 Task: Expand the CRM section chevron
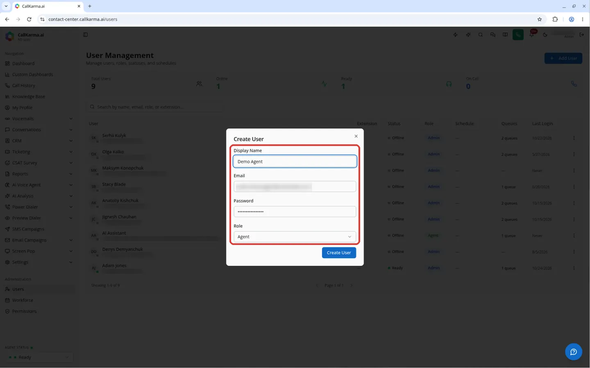71,141
